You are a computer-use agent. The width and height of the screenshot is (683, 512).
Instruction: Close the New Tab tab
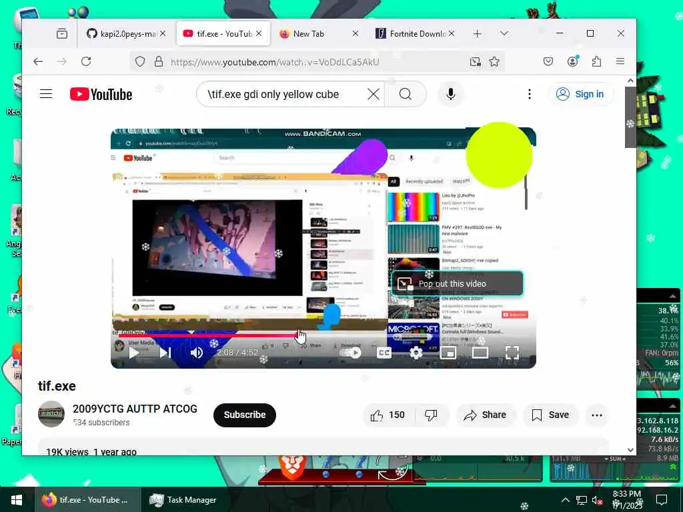(x=356, y=33)
